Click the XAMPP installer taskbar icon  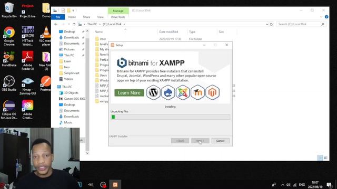click(115, 184)
